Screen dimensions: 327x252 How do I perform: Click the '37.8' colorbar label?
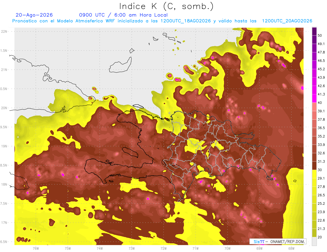[321, 119]
